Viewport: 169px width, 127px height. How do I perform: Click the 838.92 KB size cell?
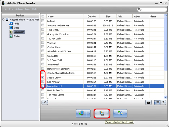[x=108, y=25]
